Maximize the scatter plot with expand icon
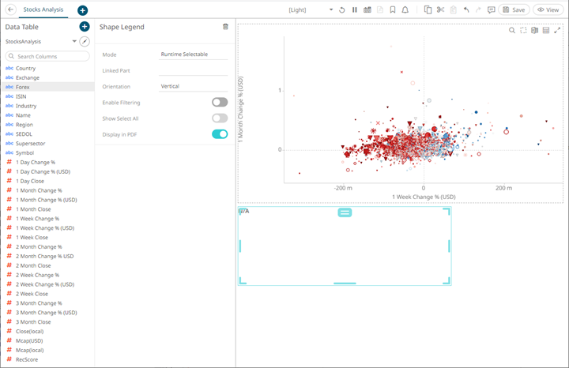 click(557, 31)
